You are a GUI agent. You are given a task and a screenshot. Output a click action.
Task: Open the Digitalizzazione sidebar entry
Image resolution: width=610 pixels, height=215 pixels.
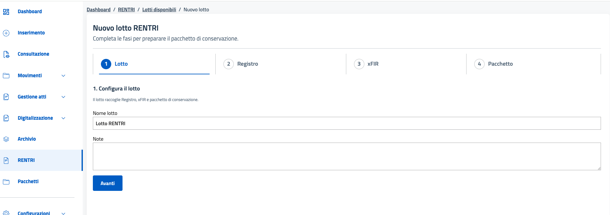click(35, 118)
